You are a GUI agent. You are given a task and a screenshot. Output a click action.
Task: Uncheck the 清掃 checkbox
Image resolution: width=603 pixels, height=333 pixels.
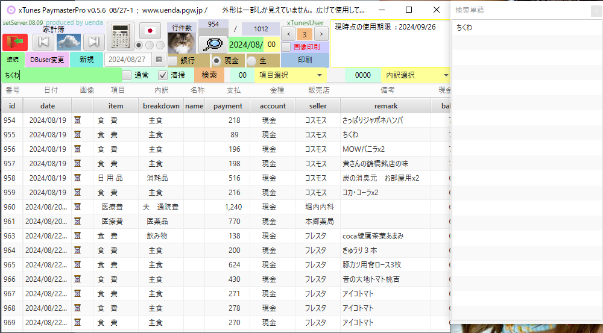coord(163,75)
